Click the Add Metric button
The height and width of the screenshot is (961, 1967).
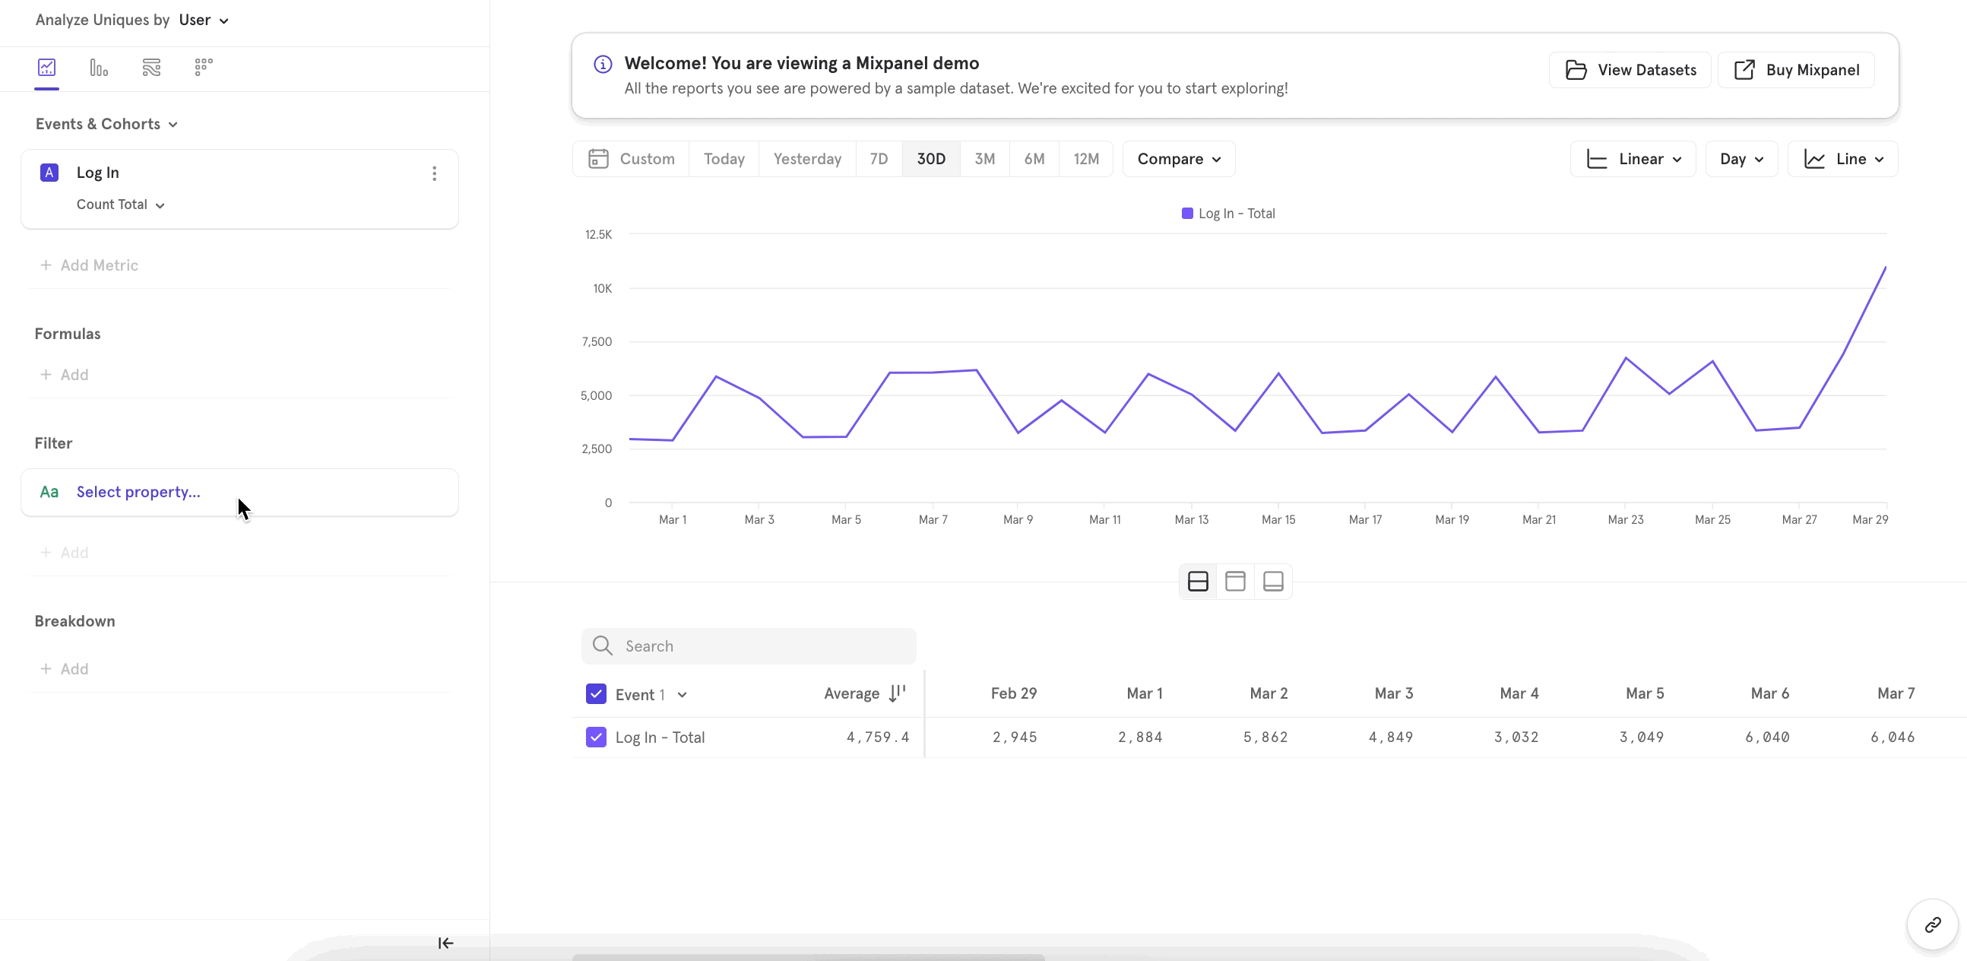[89, 265]
